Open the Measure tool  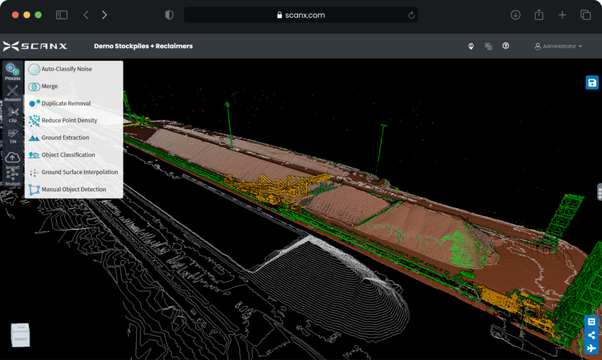[12, 92]
